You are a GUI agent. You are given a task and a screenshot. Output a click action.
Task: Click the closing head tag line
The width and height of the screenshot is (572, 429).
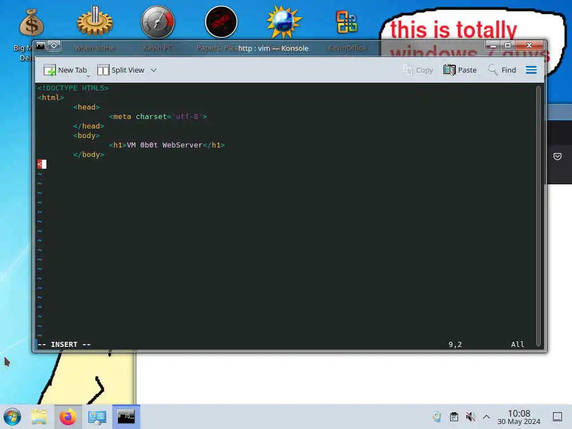[x=89, y=126]
